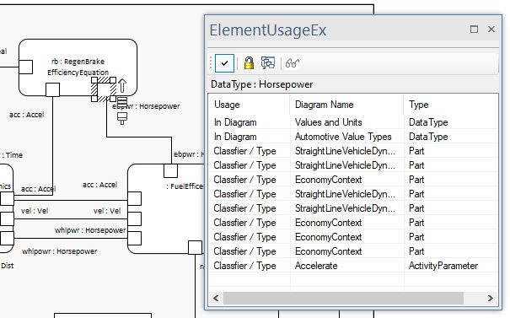510x318 pixels.
Task: Maximize the ElementUsageEx panel
Action: point(475,30)
